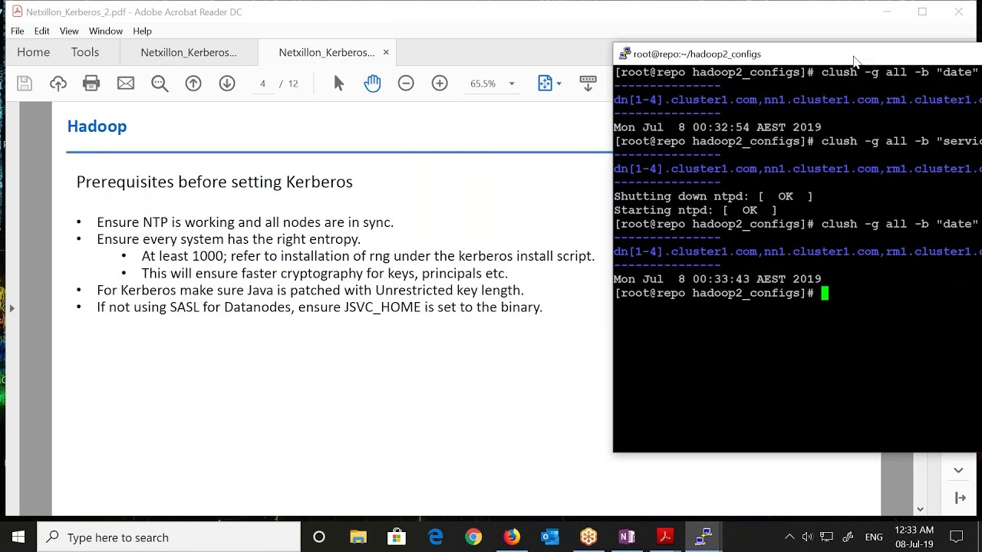The image size is (982, 552).
Task: Open File Explorer from taskbar
Action: (x=358, y=537)
